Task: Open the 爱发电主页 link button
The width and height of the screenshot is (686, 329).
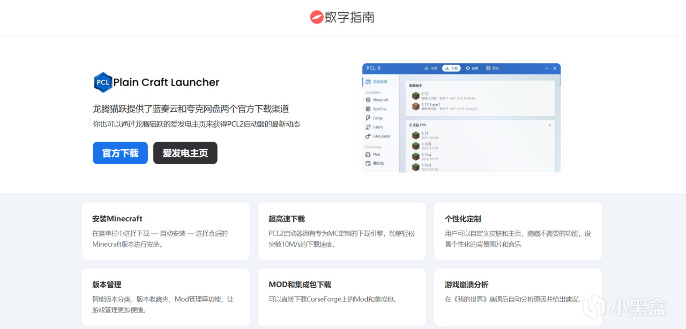Action: [x=185, y=153]
